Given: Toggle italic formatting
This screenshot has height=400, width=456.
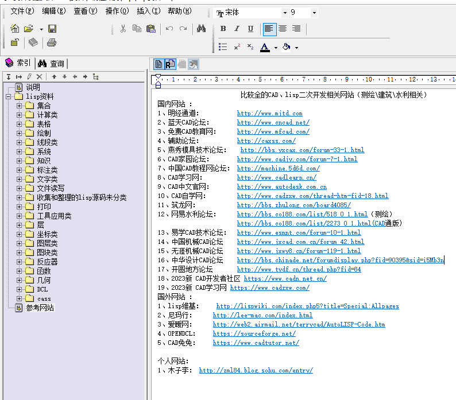Looking at the screenshot, I should point(237,29).
